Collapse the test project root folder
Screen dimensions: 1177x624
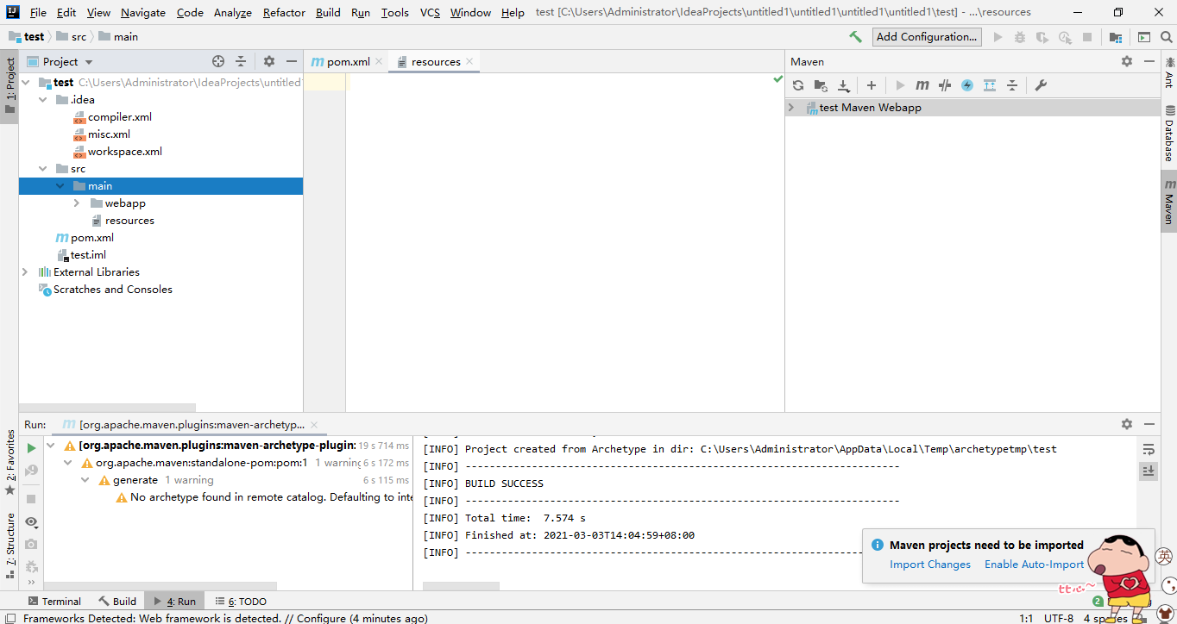pyautogui.click(x=25, y=83)
